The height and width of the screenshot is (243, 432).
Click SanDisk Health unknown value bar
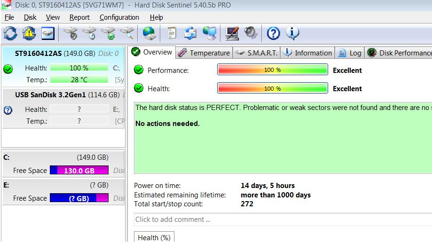coord(79,109)
